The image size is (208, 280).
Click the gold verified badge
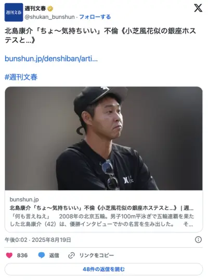coord(50,8)
